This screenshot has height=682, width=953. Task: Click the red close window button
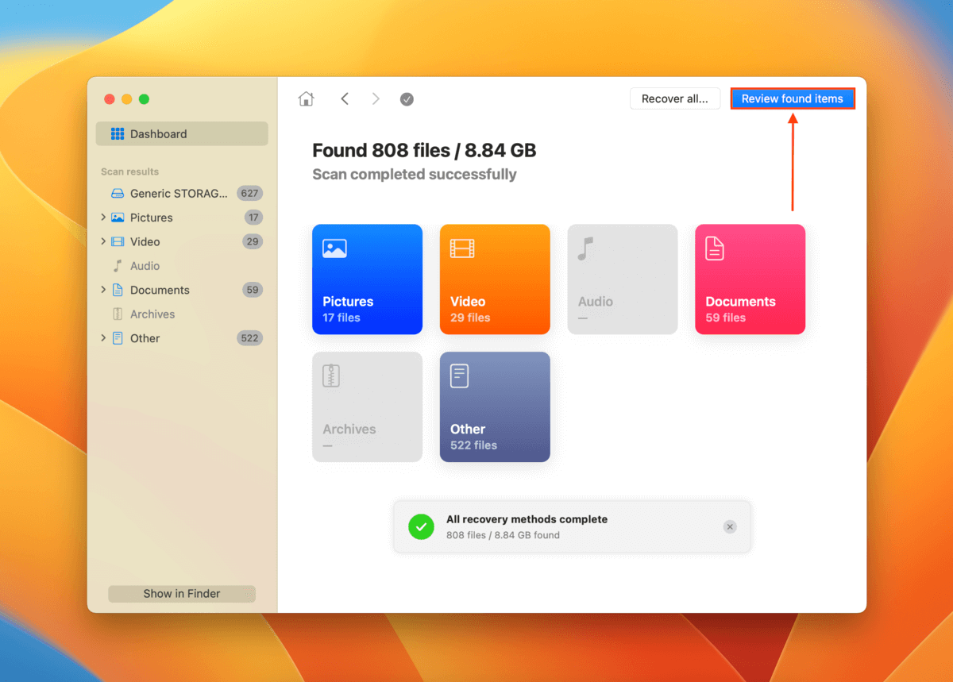[110, 99]
